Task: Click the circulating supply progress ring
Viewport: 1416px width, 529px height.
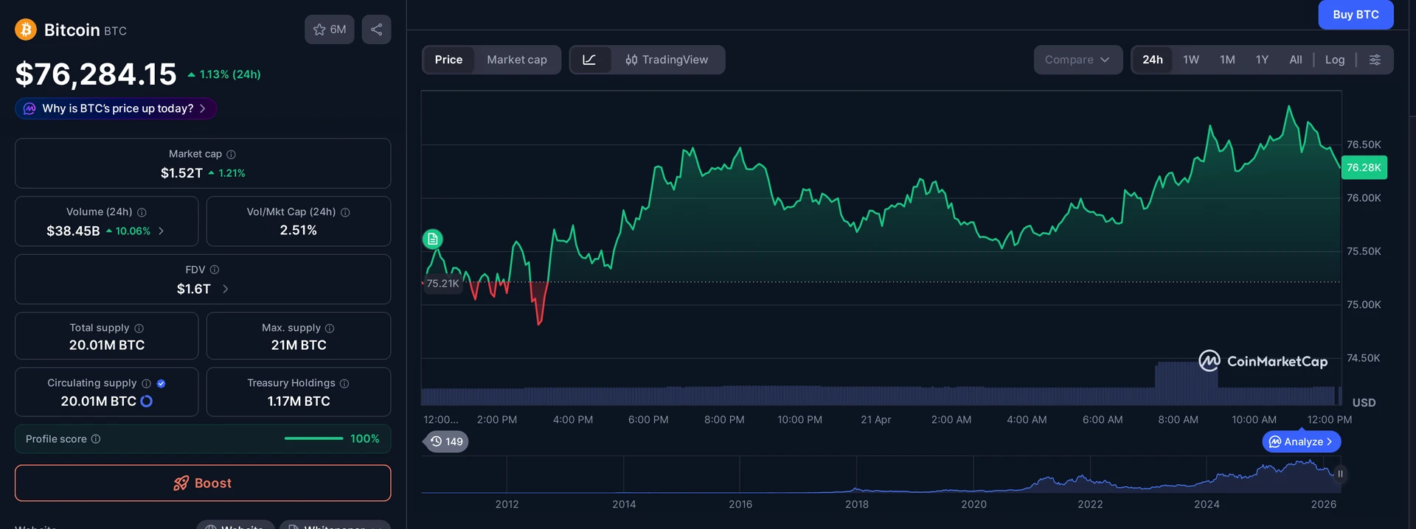Action: pos(147,401)
